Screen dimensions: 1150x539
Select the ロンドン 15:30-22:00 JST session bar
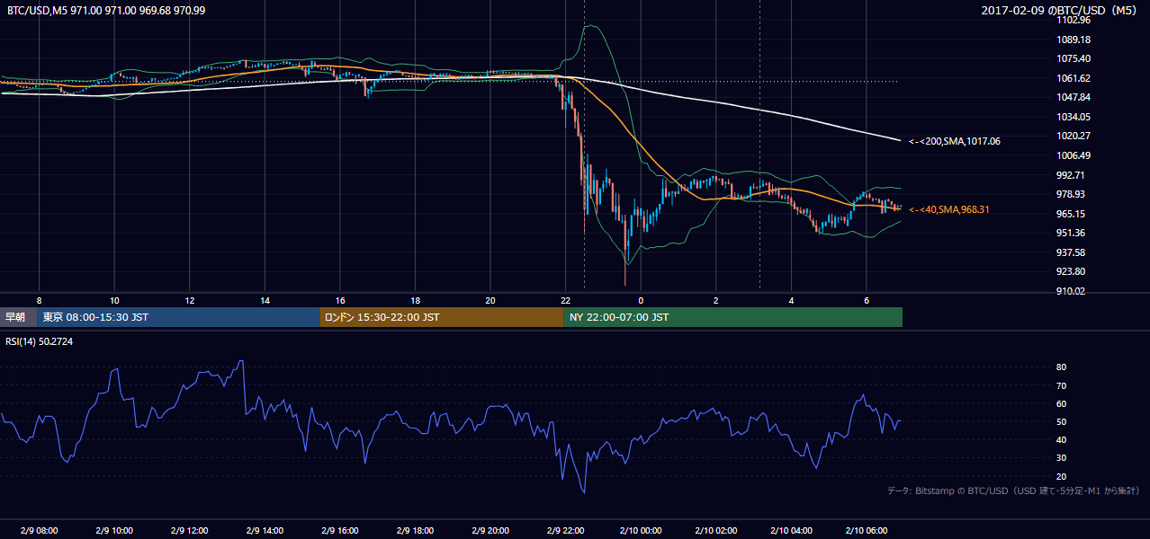[442, 317]
